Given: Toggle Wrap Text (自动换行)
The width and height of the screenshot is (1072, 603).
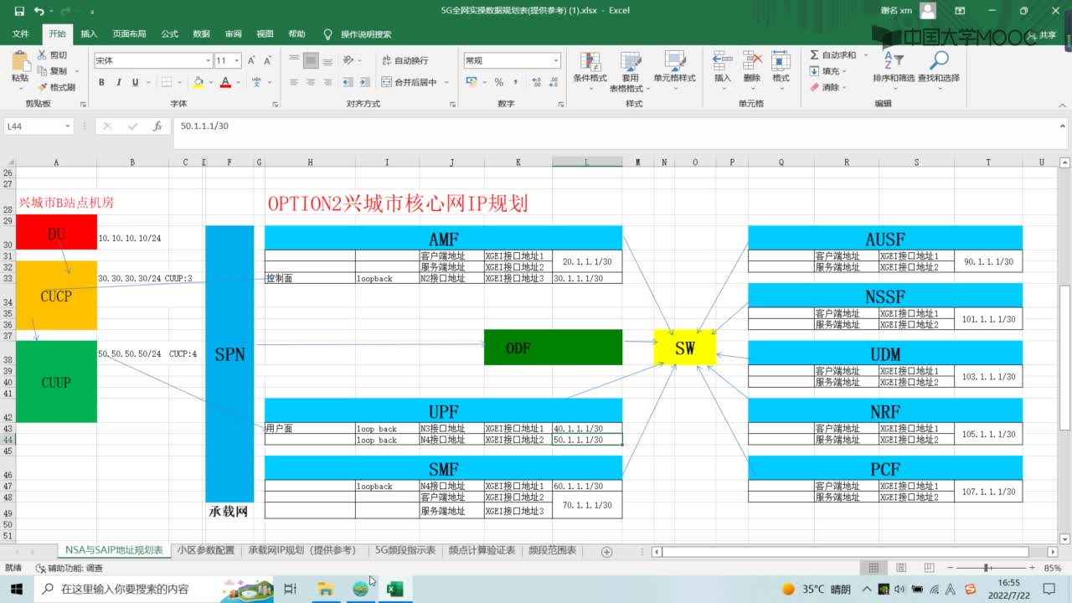Looking at the screenshot, I should point(405,60).
